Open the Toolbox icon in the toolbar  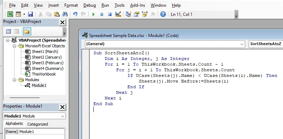point(153,14)
